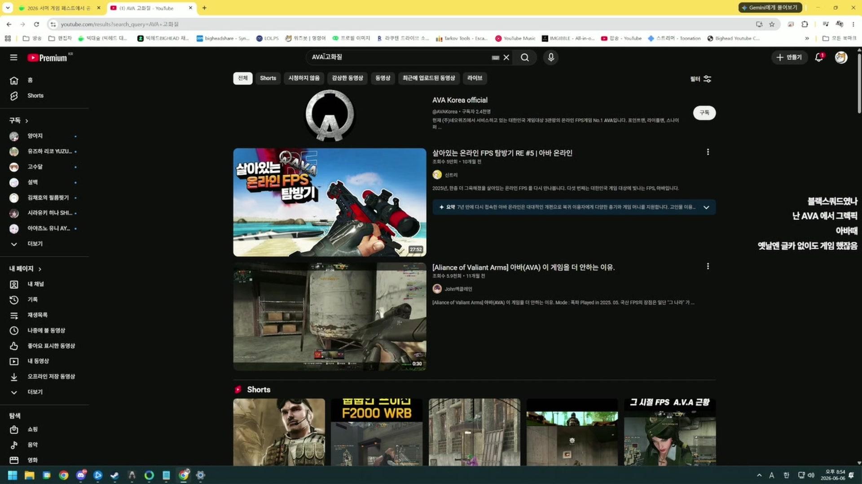The width and height of the screenshot is (862, 484).
Task: Select the 동영상 filter chip
Action: 383,78
